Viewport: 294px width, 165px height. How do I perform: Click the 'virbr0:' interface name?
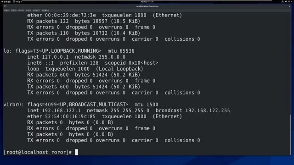pos(13,104)
